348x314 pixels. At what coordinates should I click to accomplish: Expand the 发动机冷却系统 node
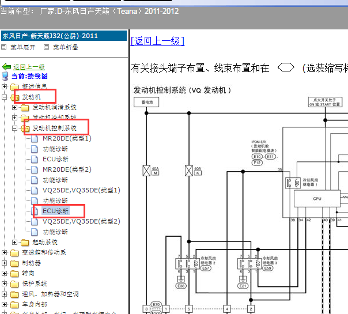[x=14, y=118]
